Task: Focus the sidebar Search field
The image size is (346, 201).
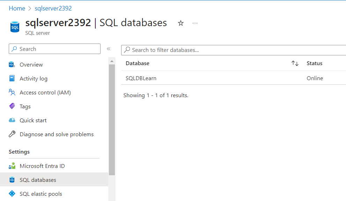Action: pyautogui.click(x=55, y=49)
